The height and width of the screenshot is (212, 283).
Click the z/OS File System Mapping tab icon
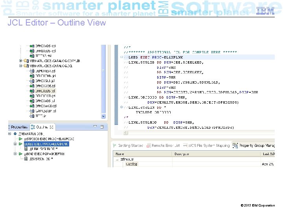[185, 145]
